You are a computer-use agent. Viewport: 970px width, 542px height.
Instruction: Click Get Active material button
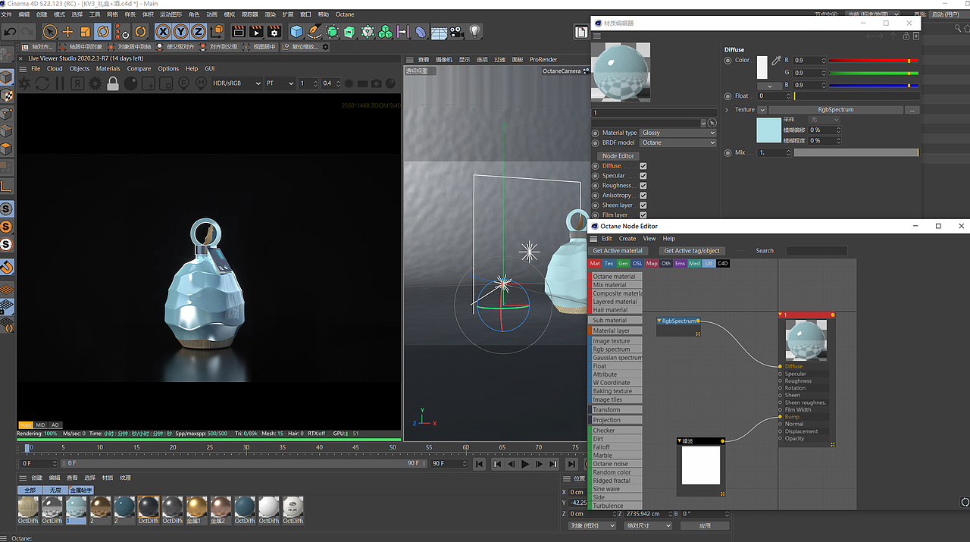tap(618, 251)
